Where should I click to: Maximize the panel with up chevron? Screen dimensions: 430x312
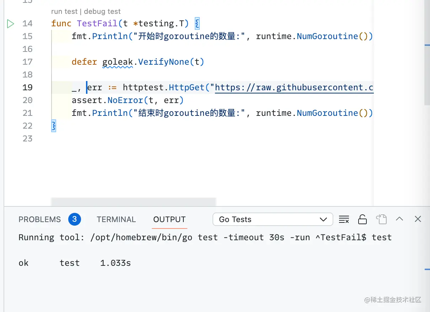[x=399, y=219]
